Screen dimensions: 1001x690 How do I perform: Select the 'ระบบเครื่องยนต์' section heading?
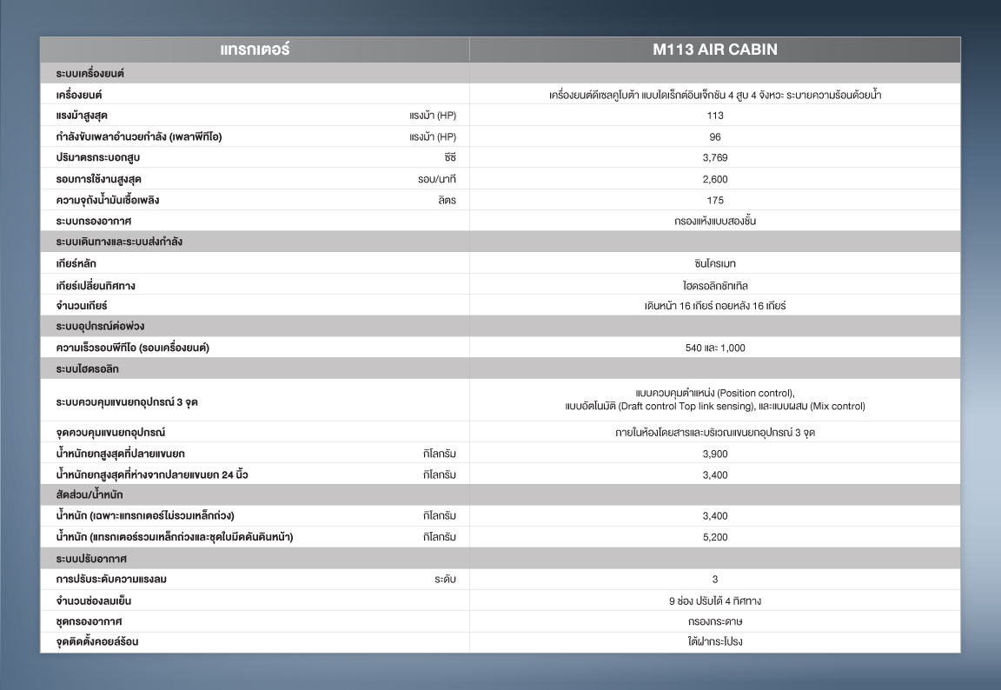90,73
